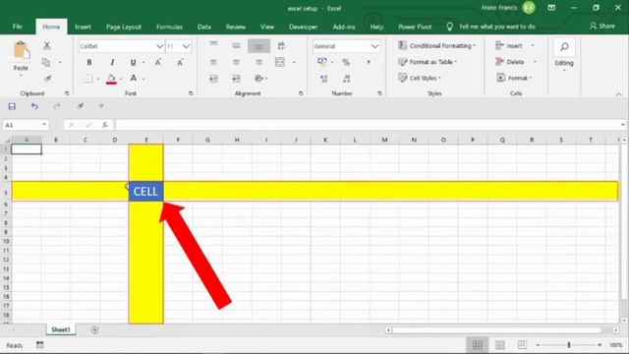629x354 pixels.
Task: Click the Format Painter brush icon
Action: pos(48,79)
